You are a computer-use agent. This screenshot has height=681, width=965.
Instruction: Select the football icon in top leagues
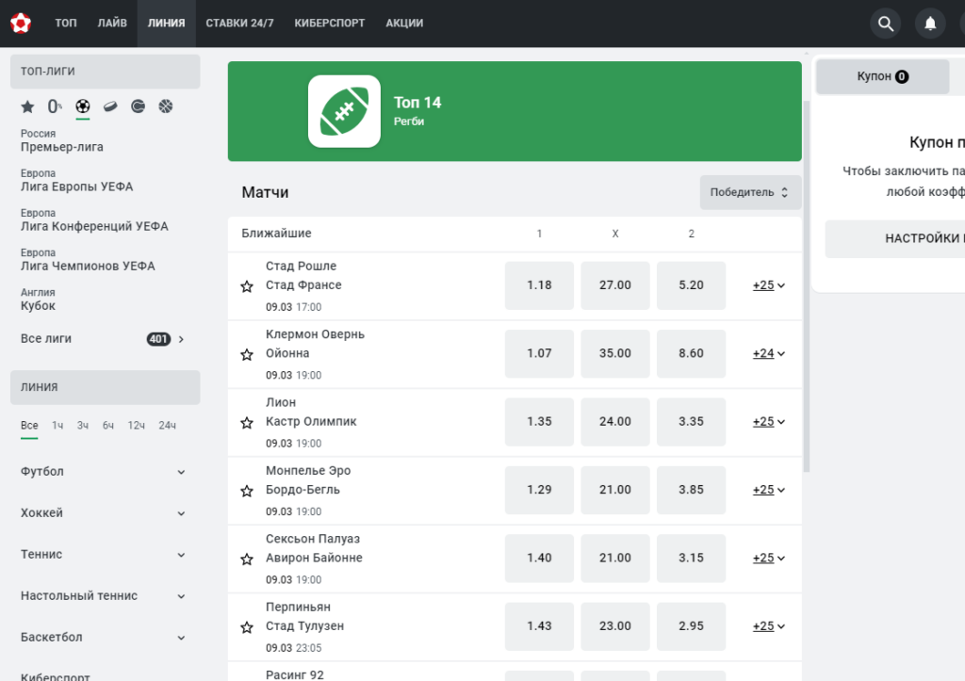tap(83, 106)
